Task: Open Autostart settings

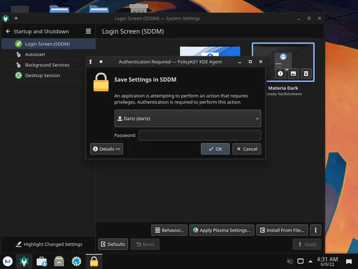Action: coord(48,54)
